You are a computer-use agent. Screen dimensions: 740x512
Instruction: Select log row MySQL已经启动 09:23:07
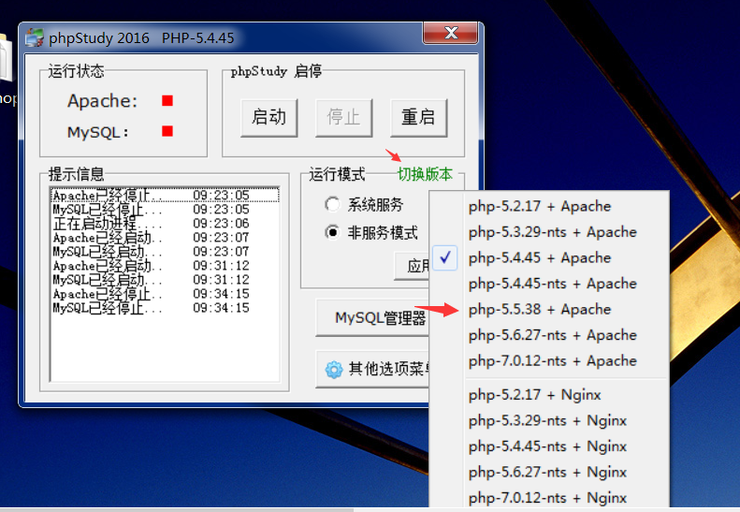165,252
